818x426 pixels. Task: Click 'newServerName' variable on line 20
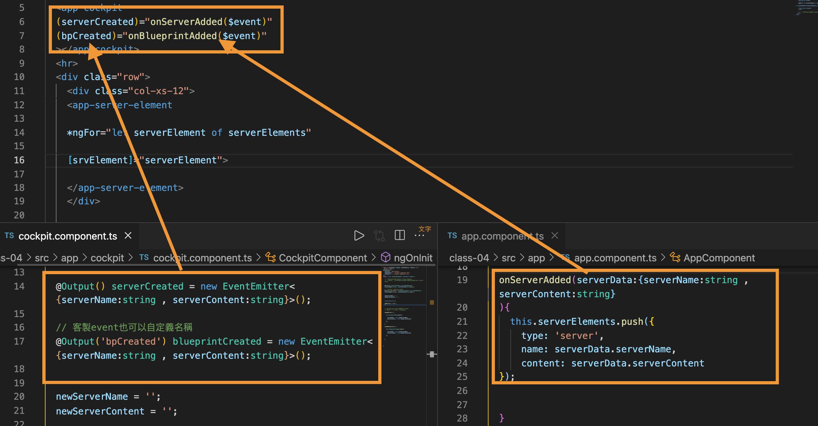click(92, 397)
